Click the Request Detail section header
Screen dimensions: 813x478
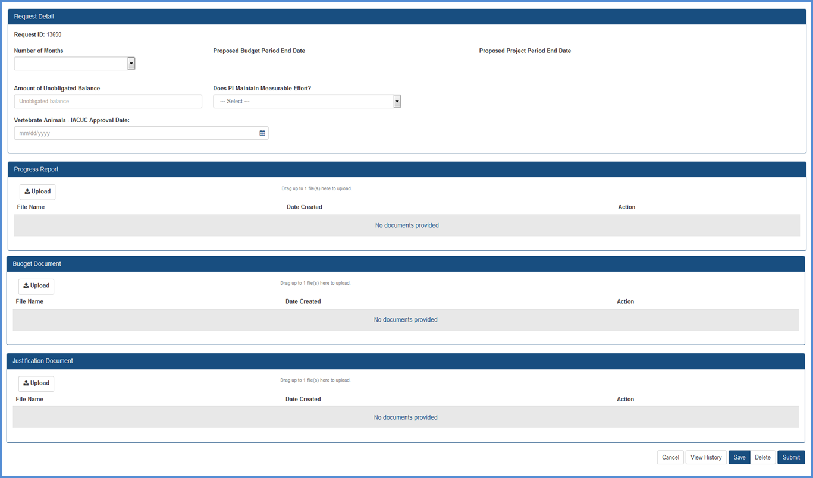click(407, 17)
